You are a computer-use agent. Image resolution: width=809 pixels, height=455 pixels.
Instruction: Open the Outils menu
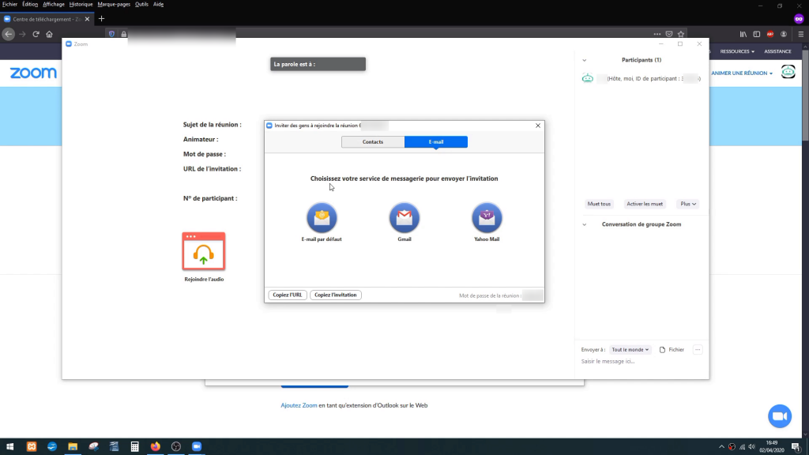(x=141, y=4)
